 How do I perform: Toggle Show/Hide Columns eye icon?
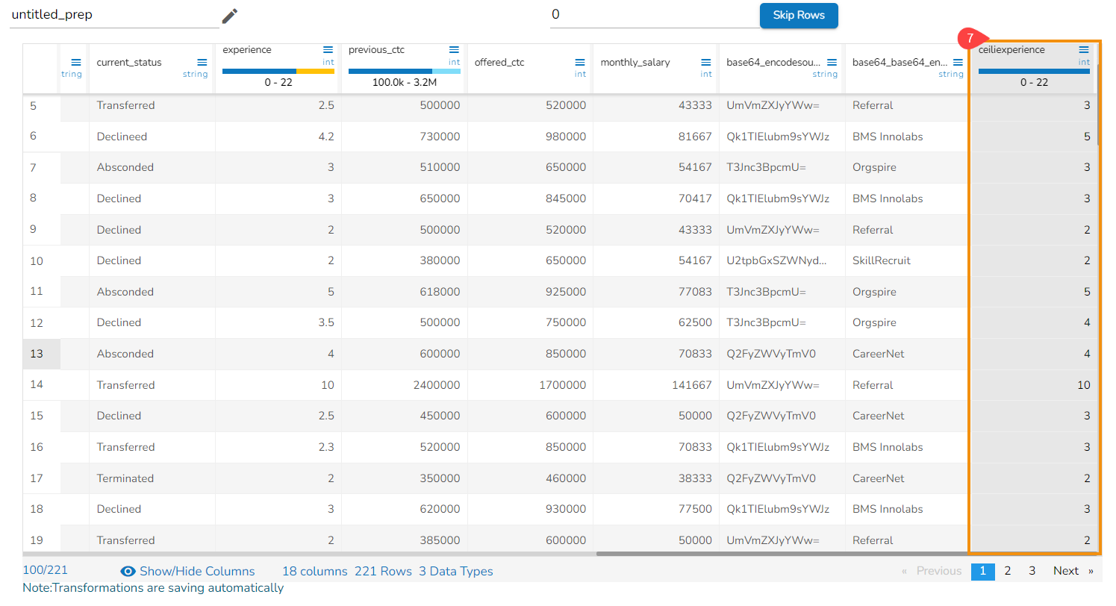[128, 572]
